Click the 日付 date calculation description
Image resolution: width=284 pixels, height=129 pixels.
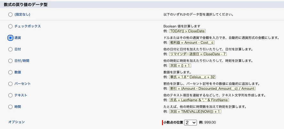208,49
